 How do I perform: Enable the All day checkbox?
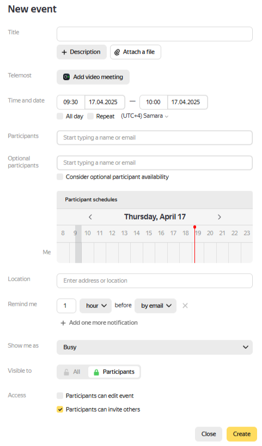click(x=60, y=116)
